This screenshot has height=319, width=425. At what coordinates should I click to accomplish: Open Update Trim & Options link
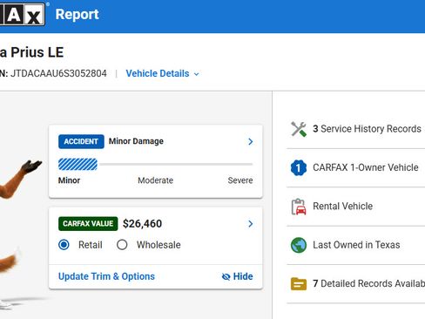pyautogui.click(x=106, y=276)
